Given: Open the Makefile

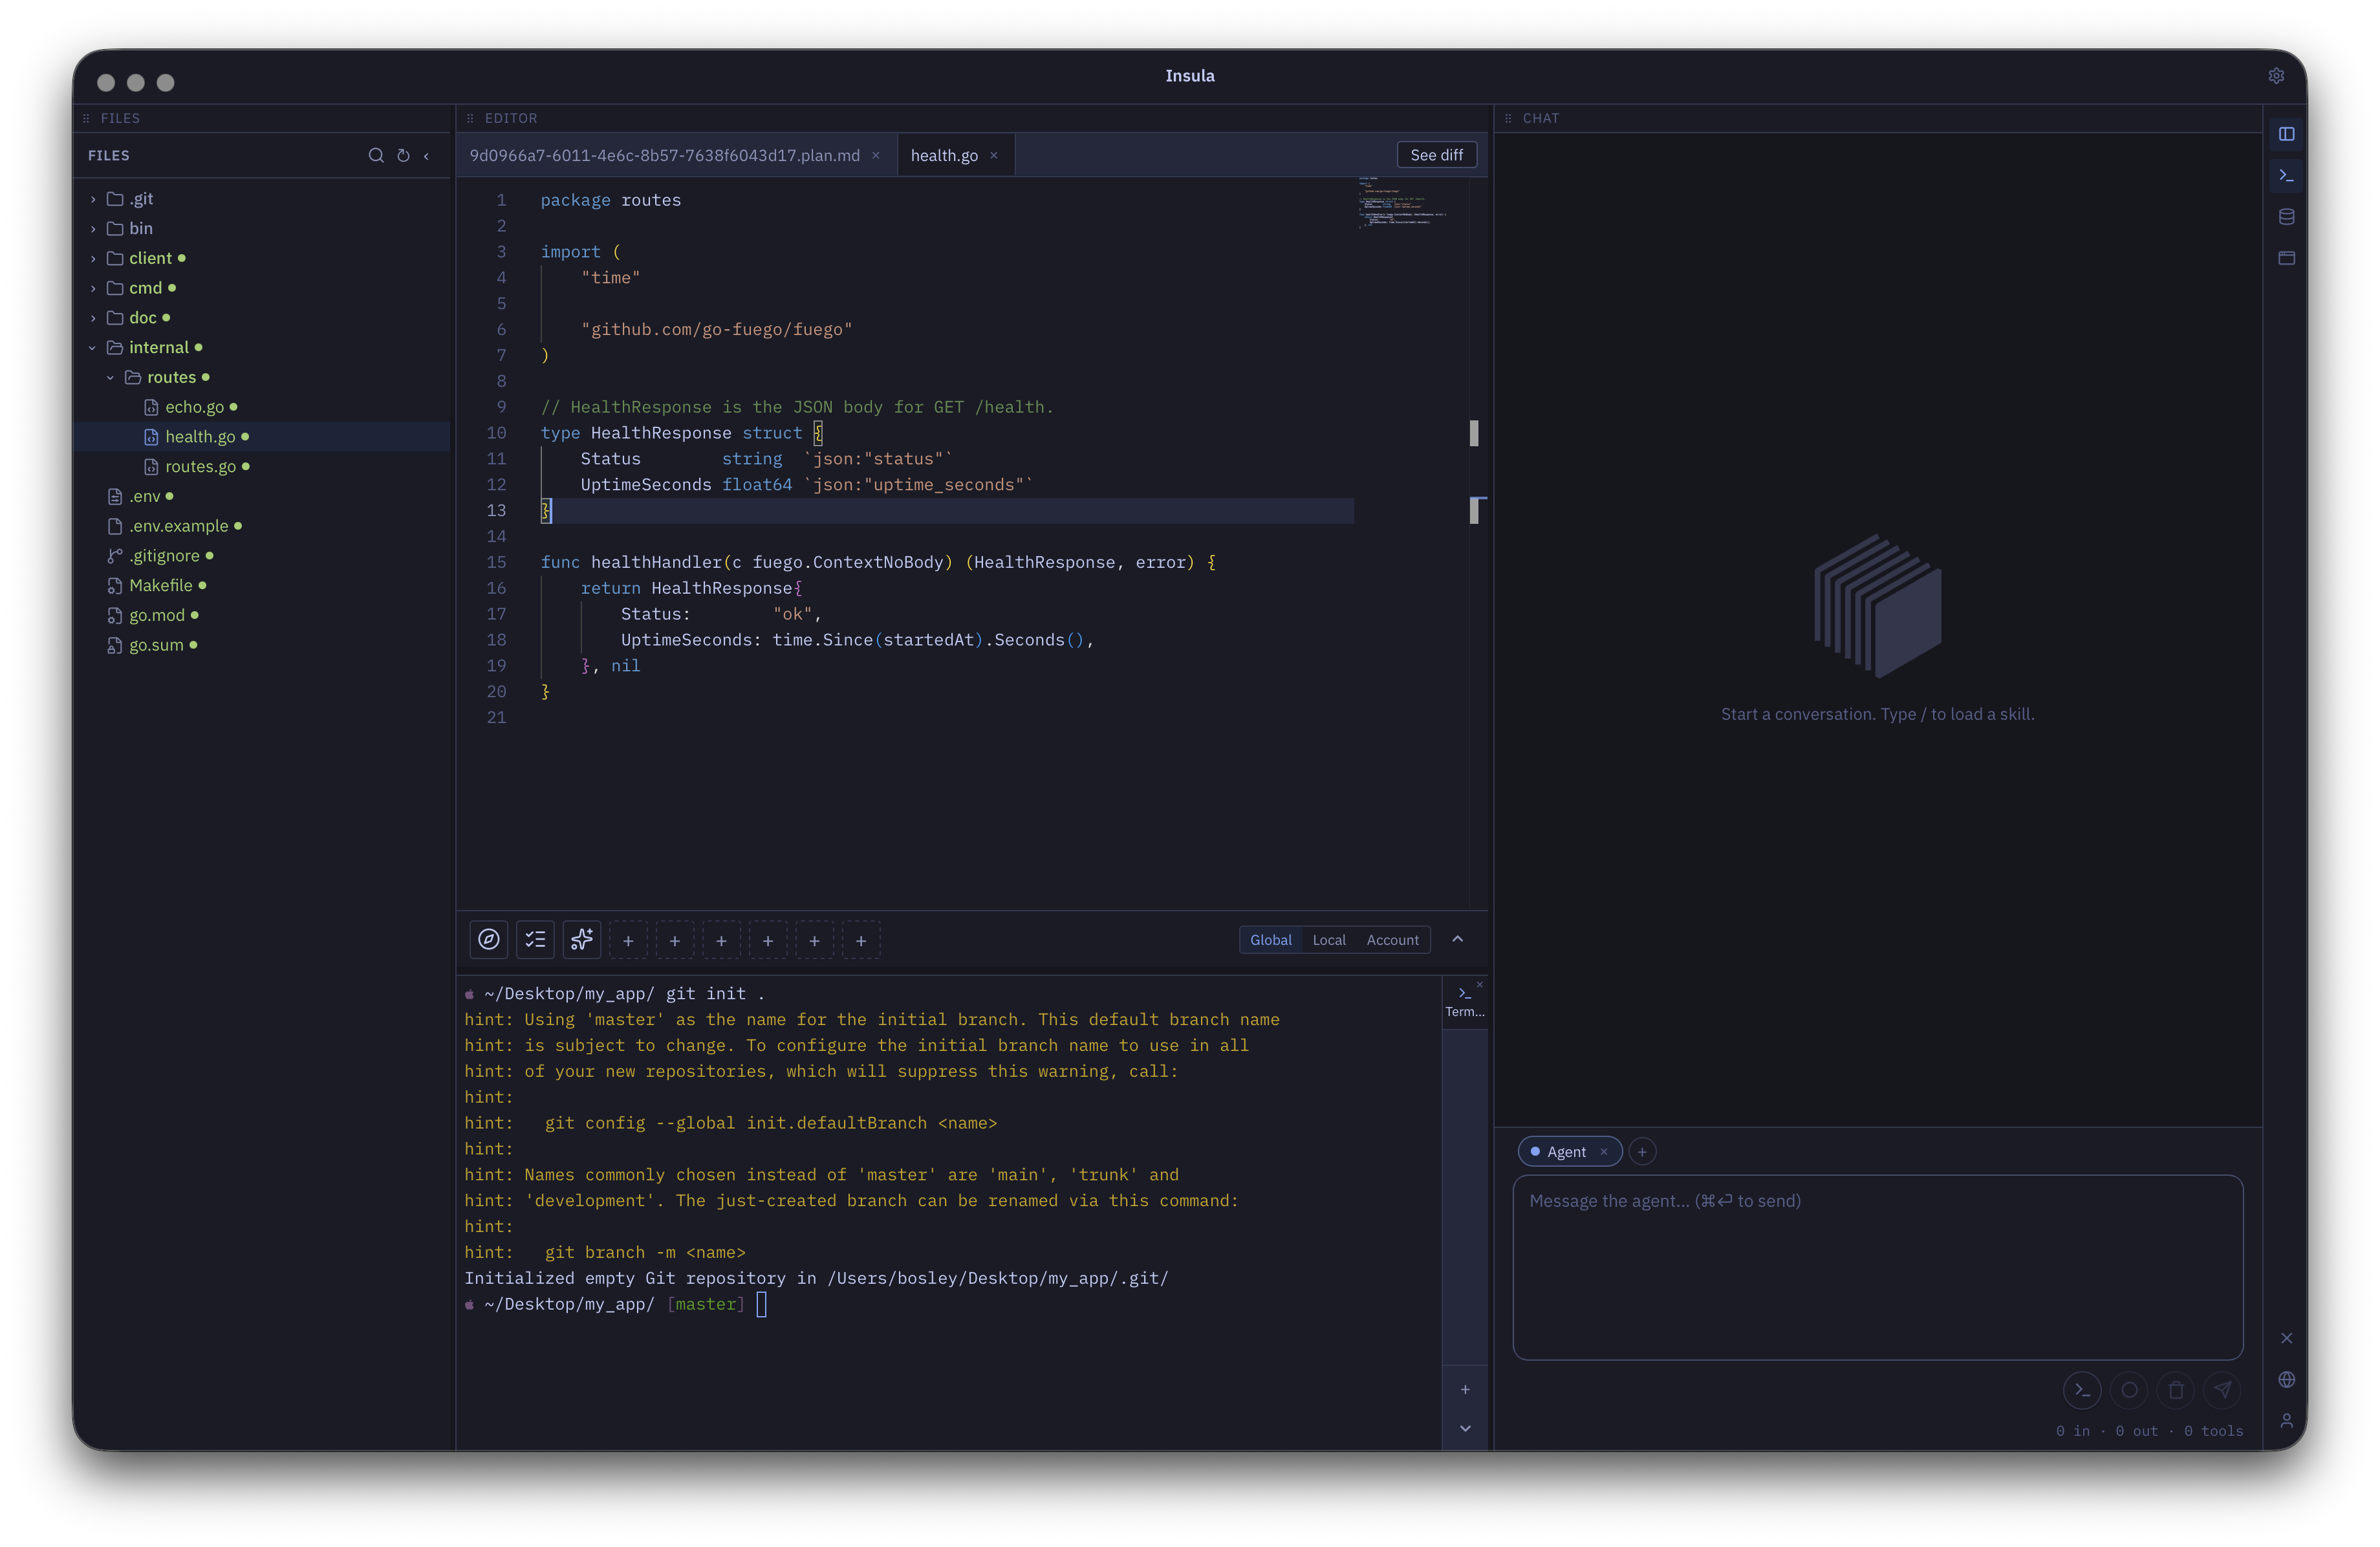Looking at the screenshot, I should point(262,585).
